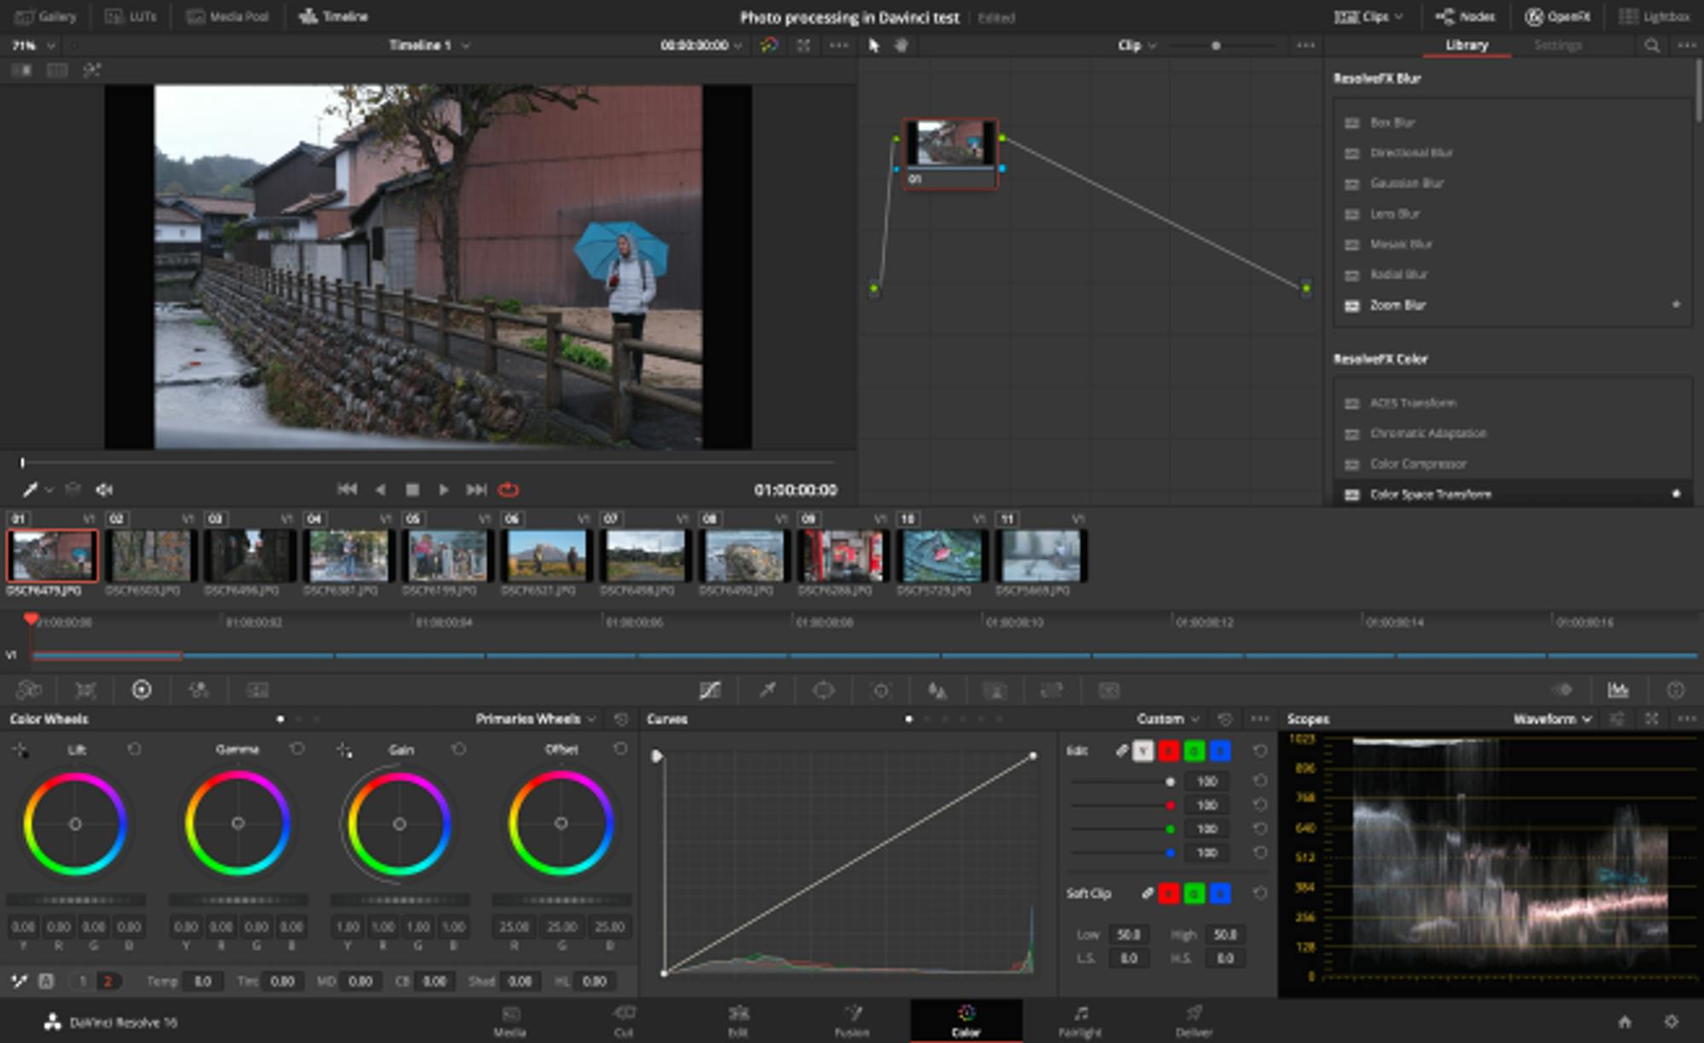The height and width of the screenshot is (1043, 1704).
Task: Open the Tracker palette icon
Action: [x=881, y=690]
